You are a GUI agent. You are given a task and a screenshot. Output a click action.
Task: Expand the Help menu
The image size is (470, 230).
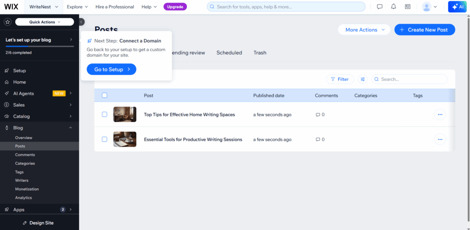click(x=149, y=6)
